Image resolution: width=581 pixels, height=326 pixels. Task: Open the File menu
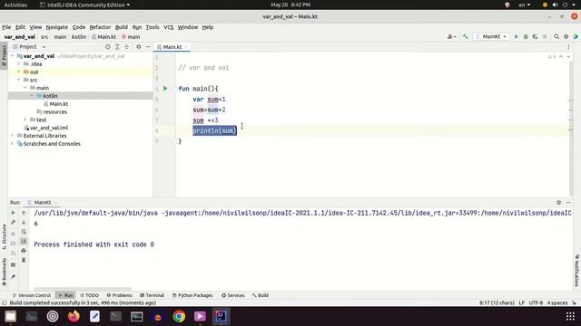click(x=6, y=27)
